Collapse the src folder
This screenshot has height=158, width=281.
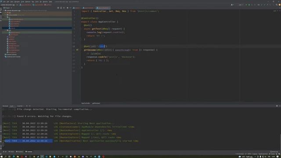point(5,17)
